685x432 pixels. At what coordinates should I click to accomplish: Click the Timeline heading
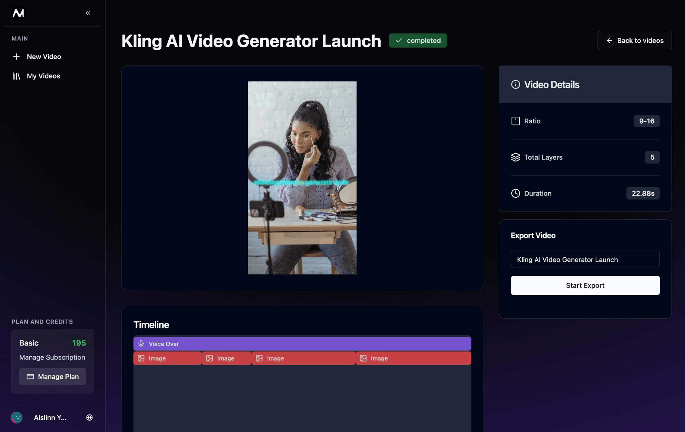click(x=151, y=325)
